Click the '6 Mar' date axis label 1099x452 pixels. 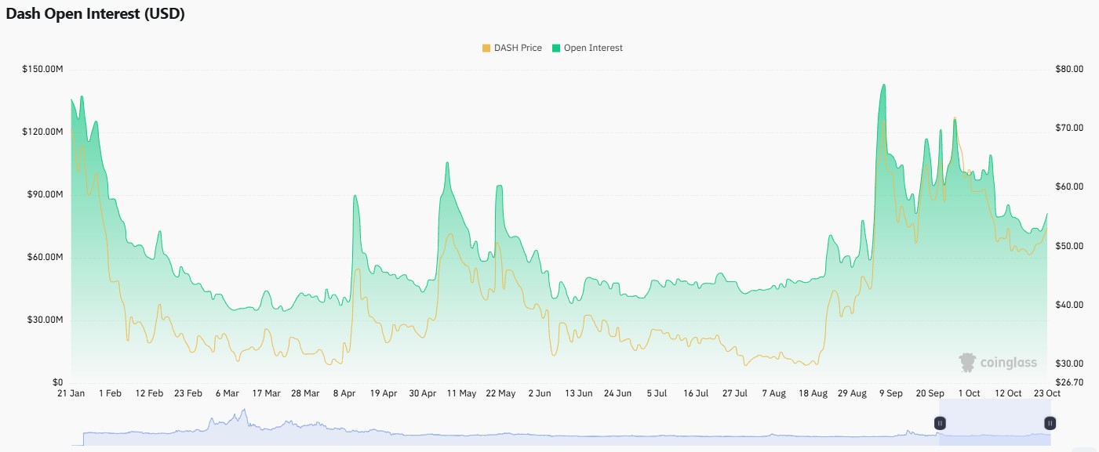pos(227,393)
